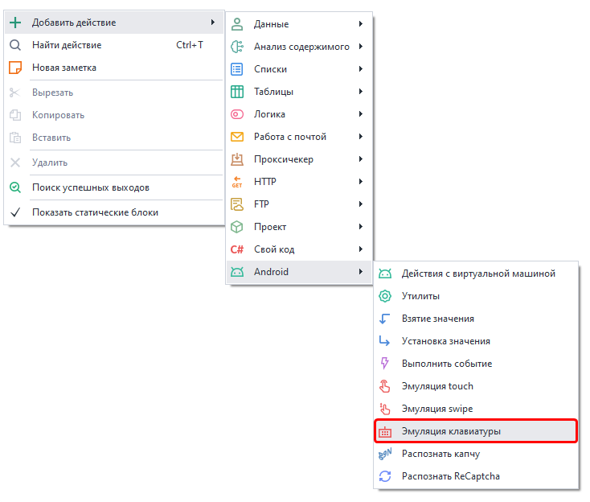Choose Поиск успешных выходов
The image size is (590, 502).
point(90,187)
